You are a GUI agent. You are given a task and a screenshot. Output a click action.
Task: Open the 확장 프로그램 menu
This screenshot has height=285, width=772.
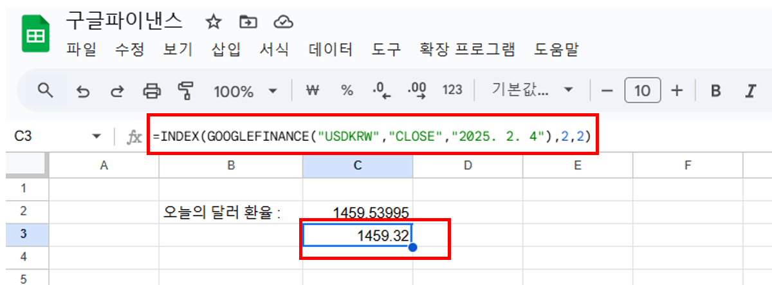pos(467,50)
